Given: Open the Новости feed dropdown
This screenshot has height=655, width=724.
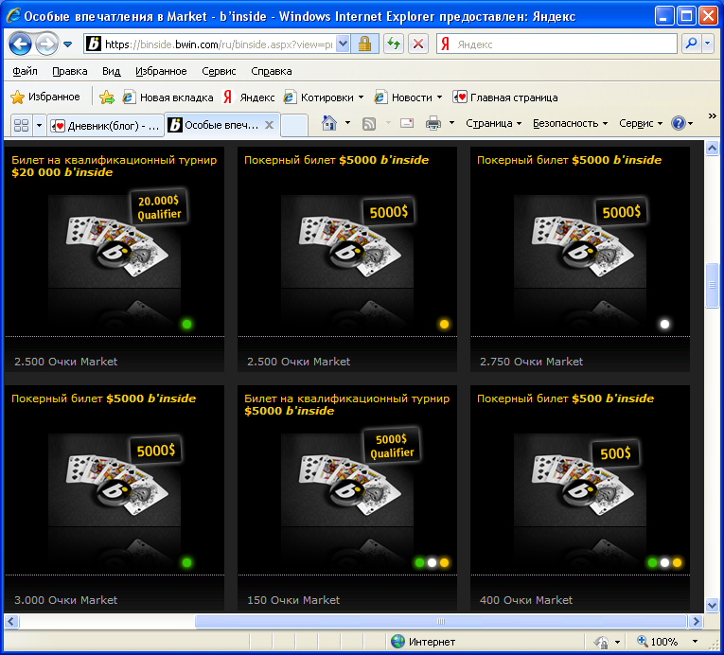Looking at the screenshot, I should click(439, 97).
